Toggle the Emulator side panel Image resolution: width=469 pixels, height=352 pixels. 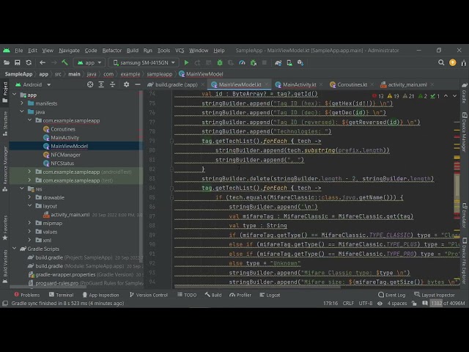pyautogui.click(x=464, y=215)
